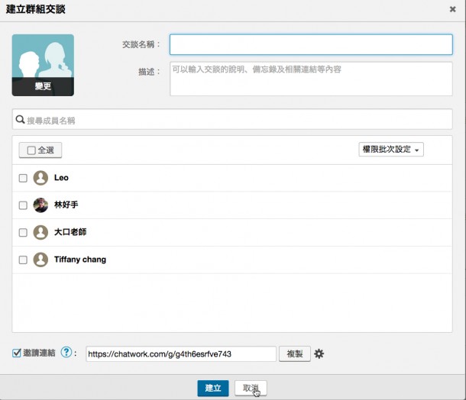Click Leo's avatar icon
Screen dimensions: 466x400
pos(40,178)
